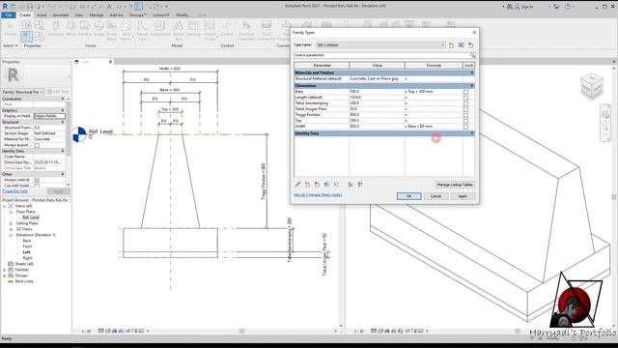
Task: Click the Component tool in the ribbon
Action: (x=159, y=29)
